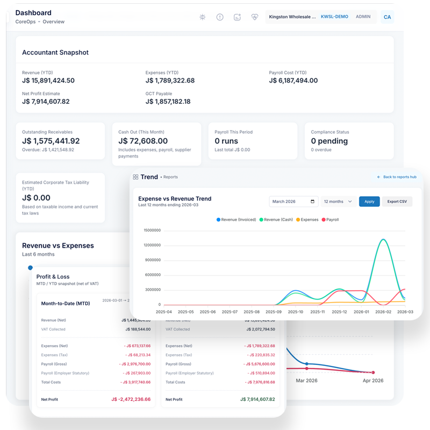Viewport: 430px width, 430px height.
Task: Open the calendar picker icon in month field
Action: (x=312, y=202)
